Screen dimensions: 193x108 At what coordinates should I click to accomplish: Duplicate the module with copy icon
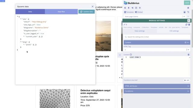click(186, 25)
